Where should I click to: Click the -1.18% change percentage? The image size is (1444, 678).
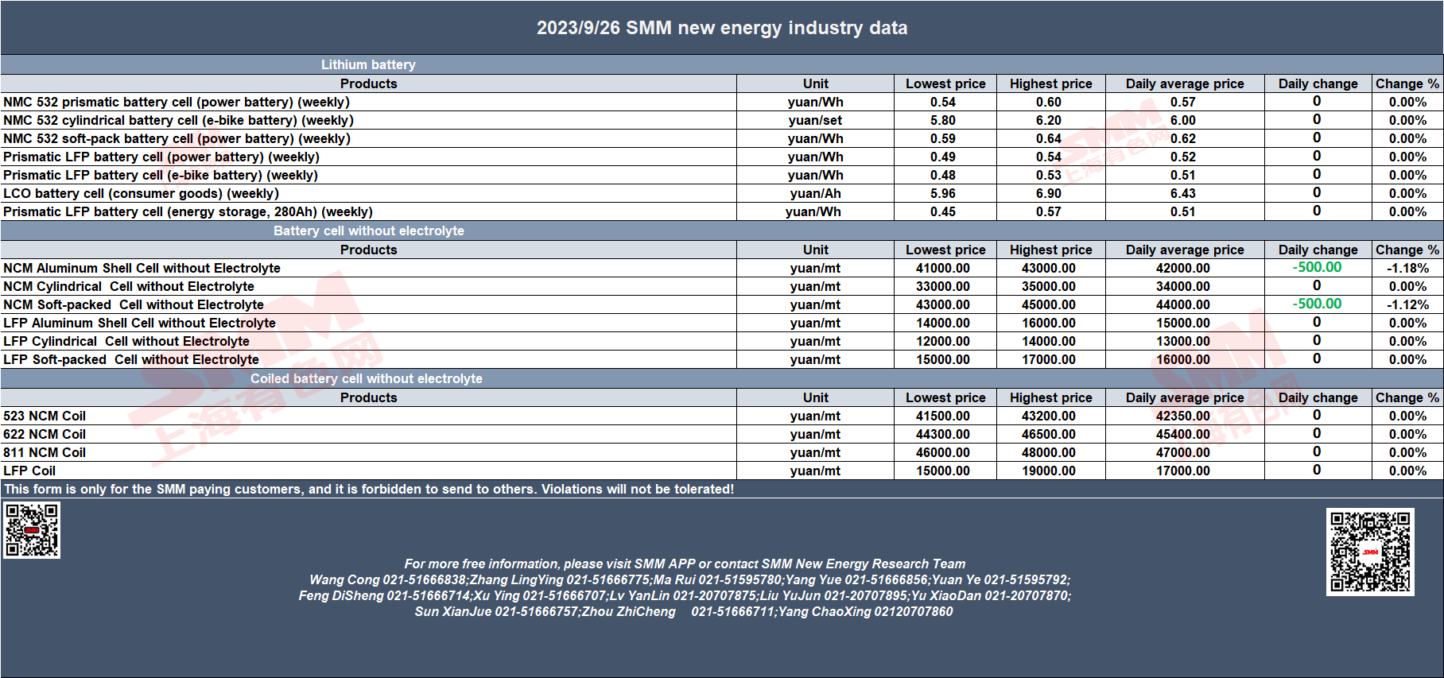[x=1407, y=268]
